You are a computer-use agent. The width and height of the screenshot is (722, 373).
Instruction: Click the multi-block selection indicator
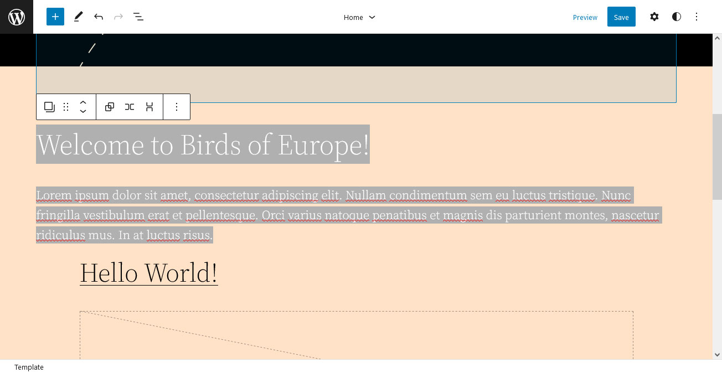(x=49, y=106)
